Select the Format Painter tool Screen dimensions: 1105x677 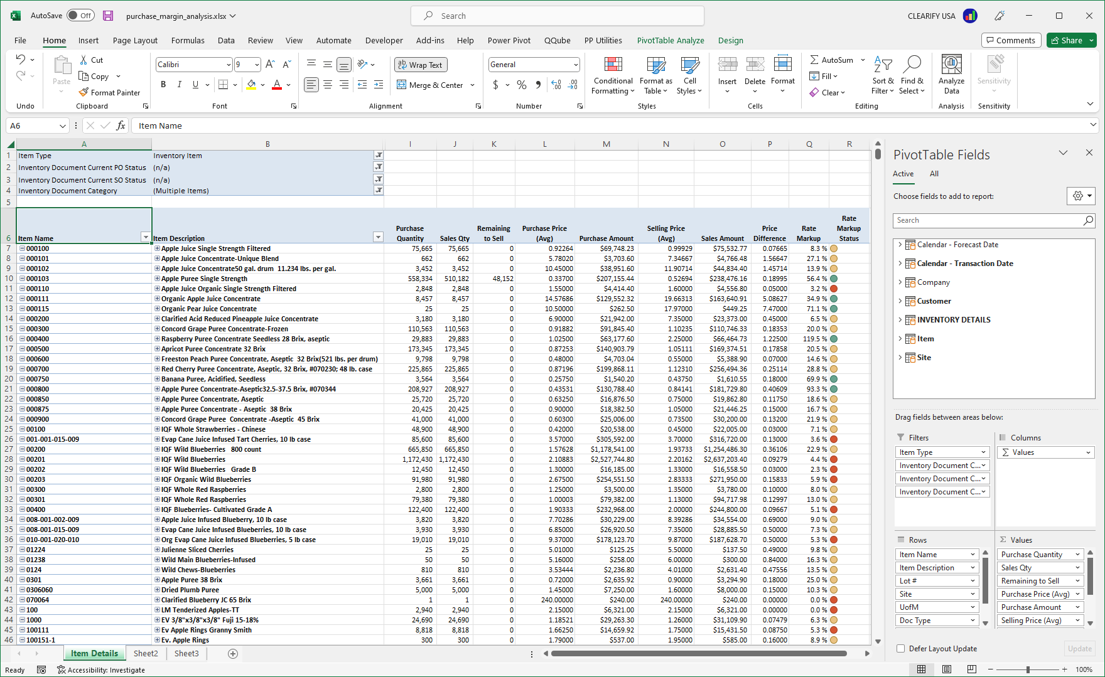coord(110,92)
